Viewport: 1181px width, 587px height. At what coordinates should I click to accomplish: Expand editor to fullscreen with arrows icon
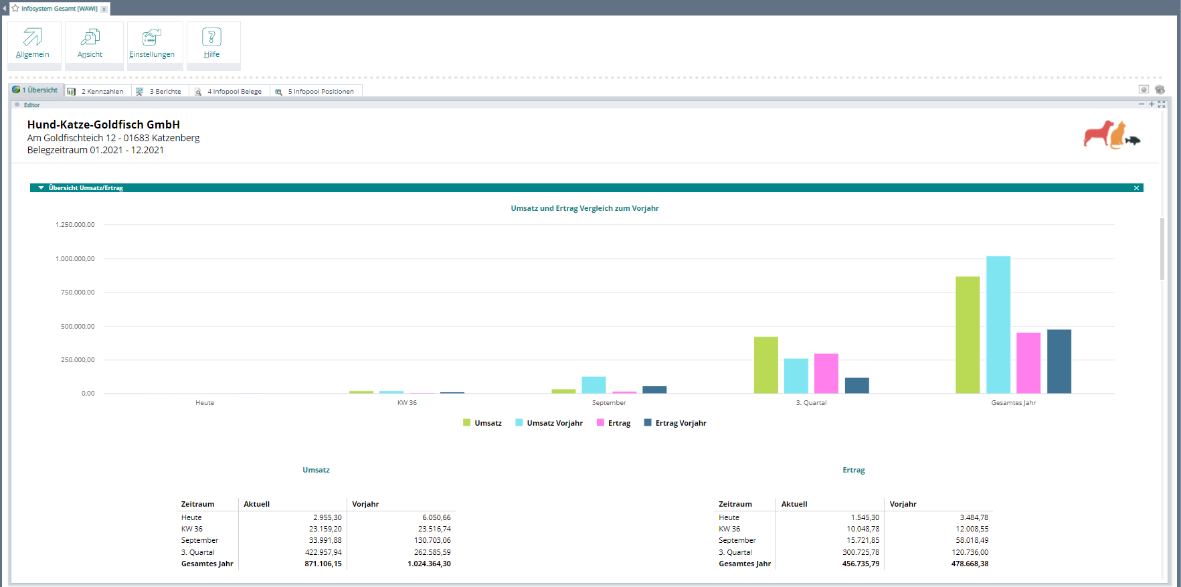(x=1162, y=104)
